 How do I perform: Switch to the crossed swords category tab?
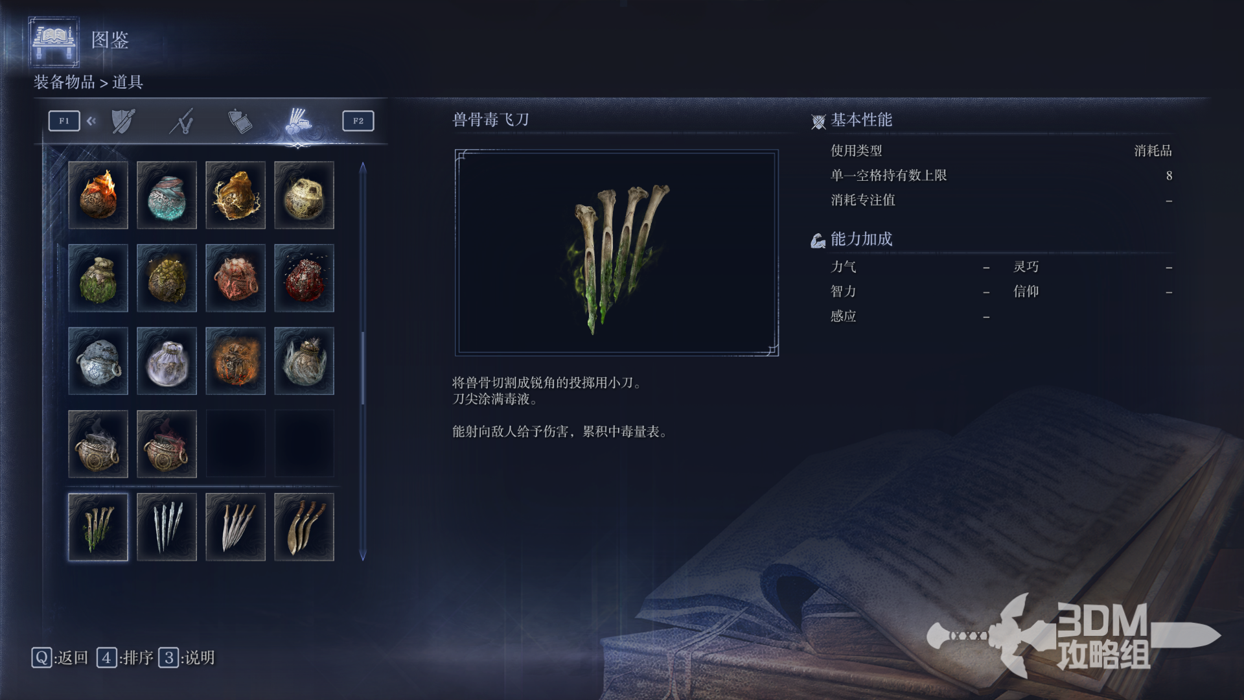(182, 121)
